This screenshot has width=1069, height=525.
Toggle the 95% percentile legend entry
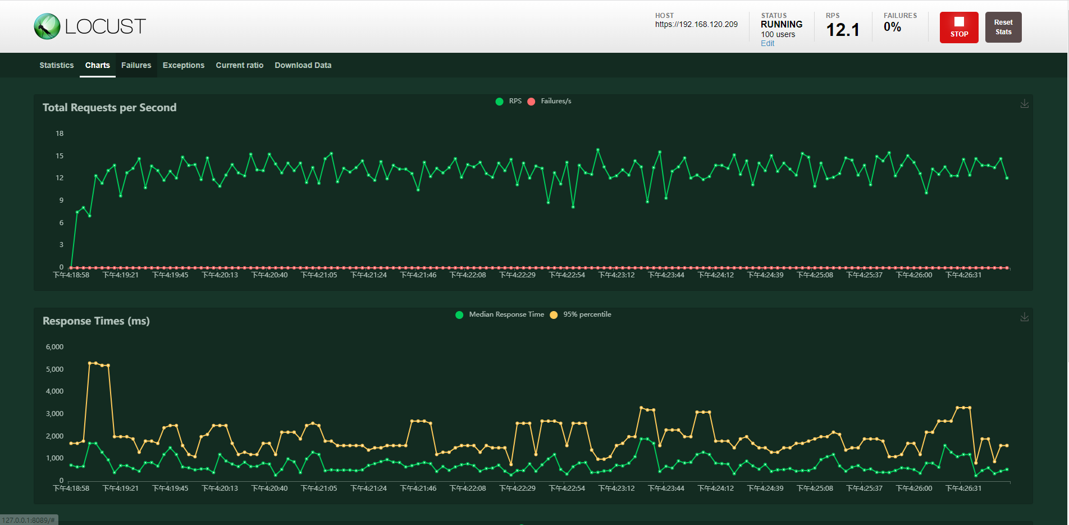tap(581, 314)
